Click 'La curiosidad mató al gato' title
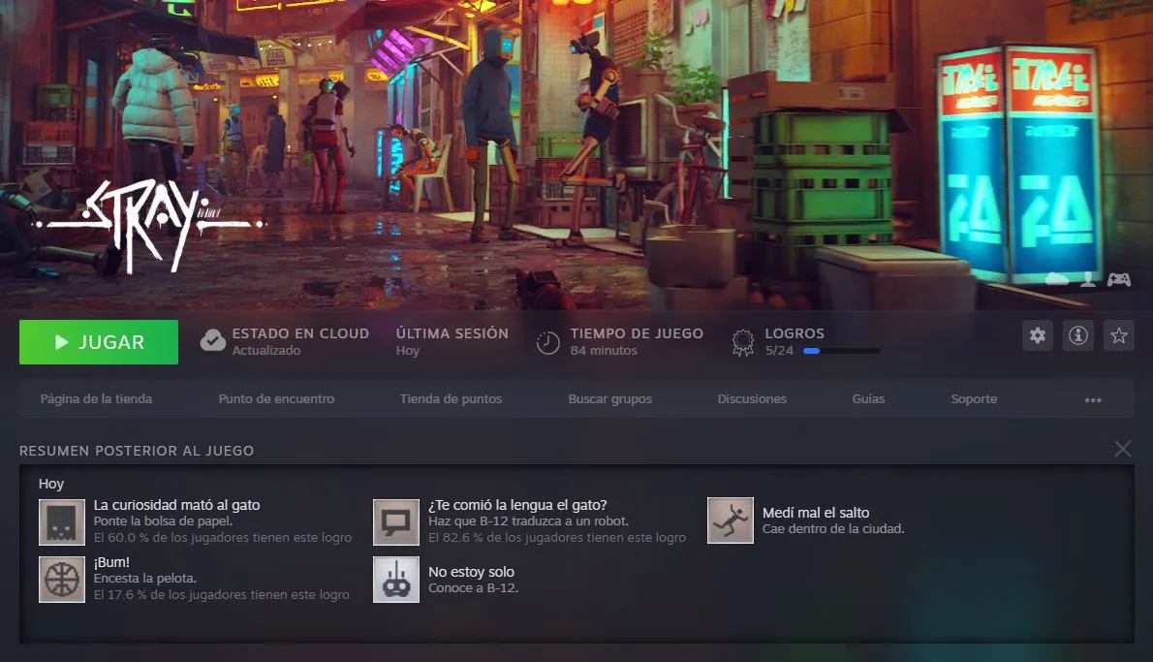1153x662 pixels. (176, 505)
